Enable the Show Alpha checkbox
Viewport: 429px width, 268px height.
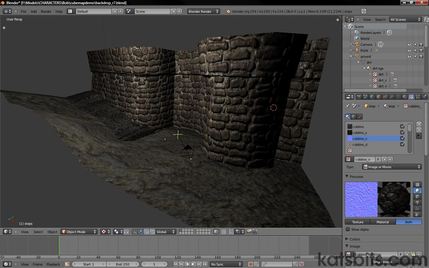tap(348, 229)
